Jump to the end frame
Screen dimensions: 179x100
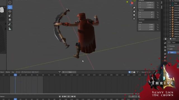pyautogui.click(x=75, y=96)
